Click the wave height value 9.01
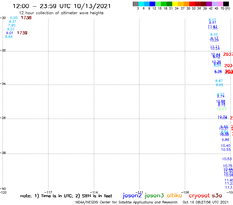The height and width of the screenshot is (205, 233). click(x=9, y=33)
